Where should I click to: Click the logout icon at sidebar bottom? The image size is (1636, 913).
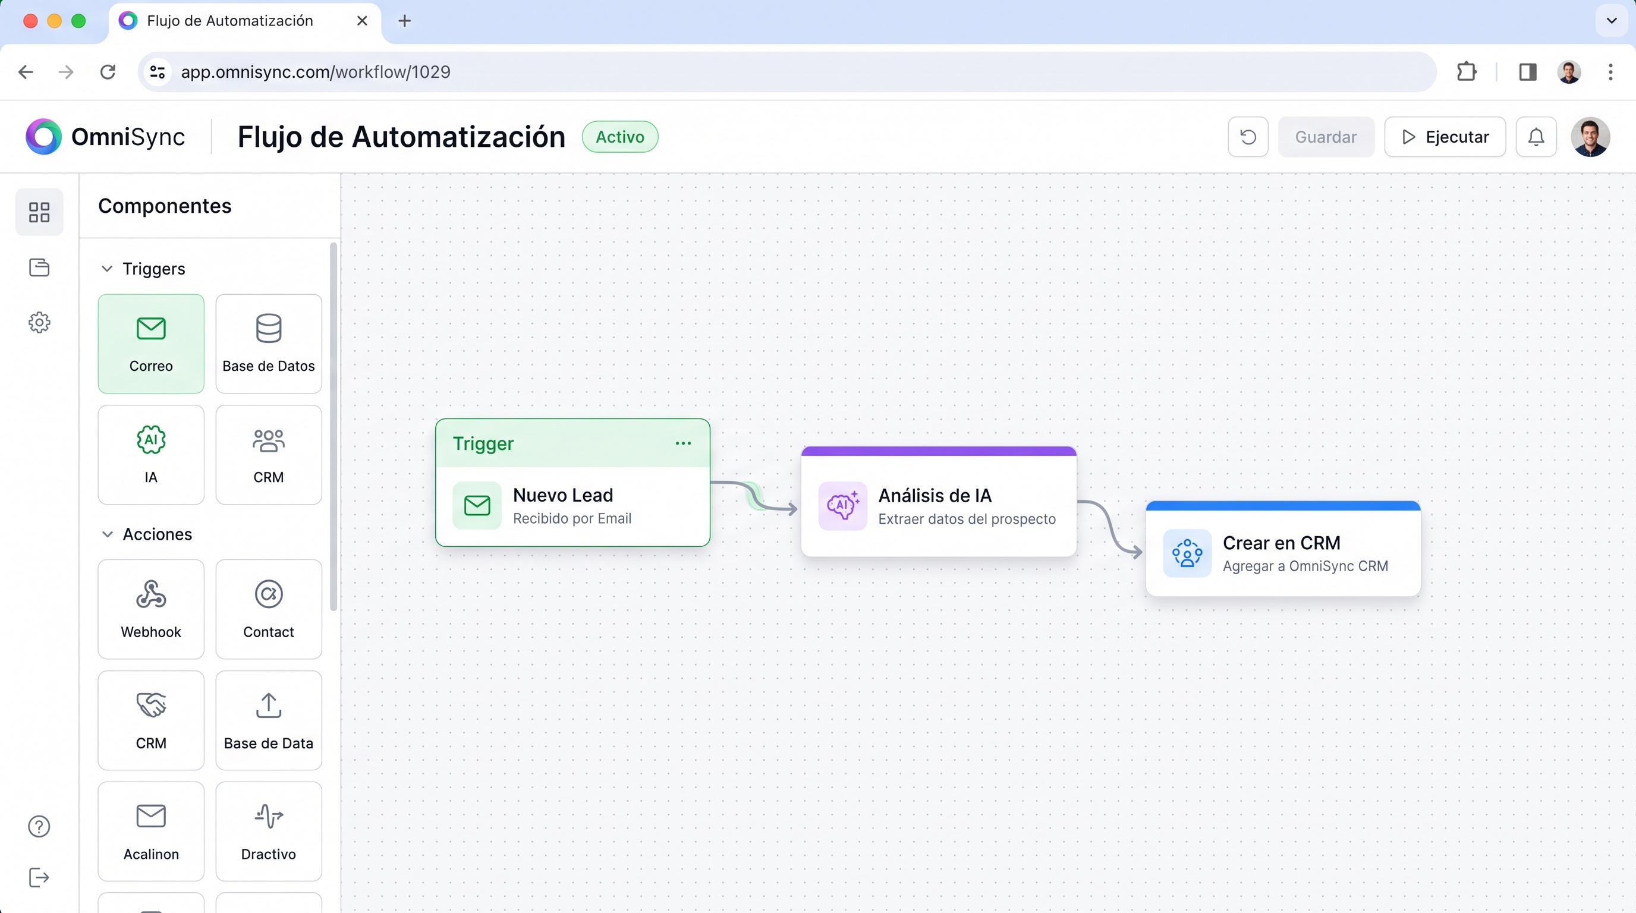pyautogui.click(x=39, y=877)
